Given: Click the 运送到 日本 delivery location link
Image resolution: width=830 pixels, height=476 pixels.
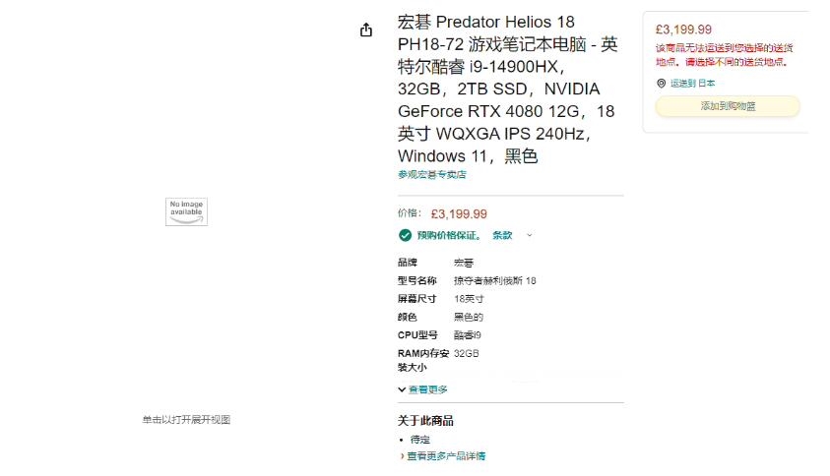Looking at the screenshot, I should (692, 84).
